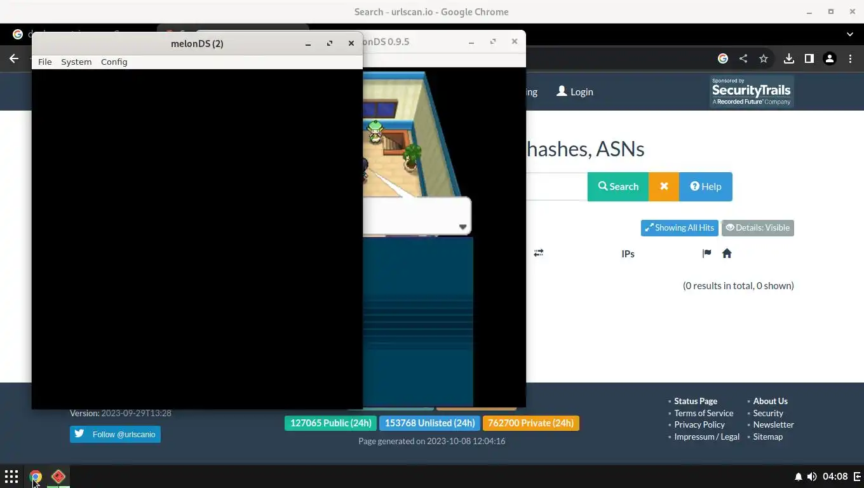Switch to Chrome from the taskbar
This screenshot has width=864, height=488.
coord(36,477)
